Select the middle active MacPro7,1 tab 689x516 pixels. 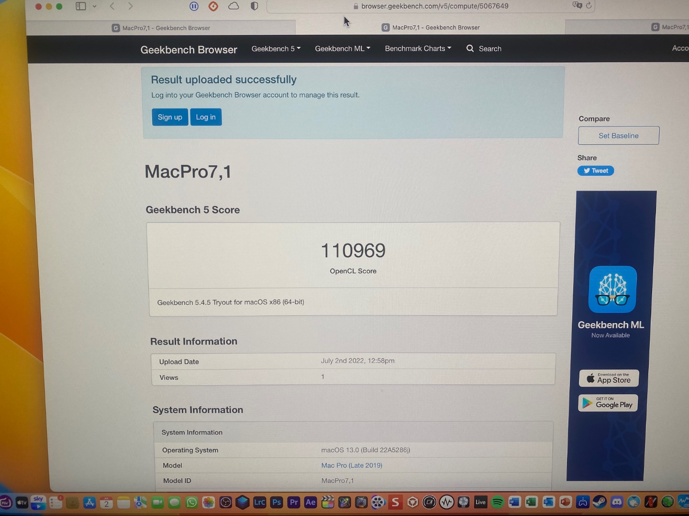(x=431, y=27)
